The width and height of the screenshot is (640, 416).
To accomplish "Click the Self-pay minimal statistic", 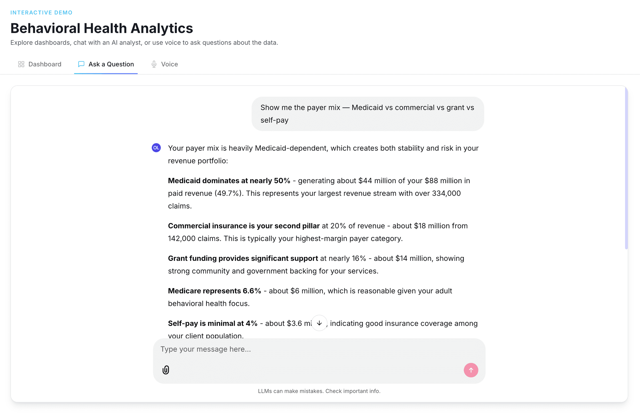I will [x=213, y=323].
